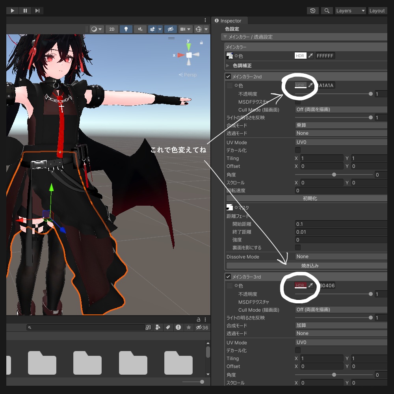Screen dimensions: 394x394
Task: Uncheck the メインカラー2nd checkbox
Action: [228, 76]
